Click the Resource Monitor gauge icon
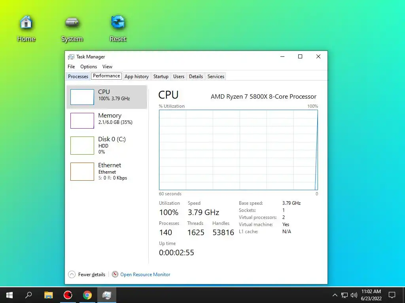The width and height of the screenshot is (405, 303). coord(115,275)
